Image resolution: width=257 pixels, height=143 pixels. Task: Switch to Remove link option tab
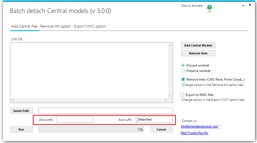point(56,26)
